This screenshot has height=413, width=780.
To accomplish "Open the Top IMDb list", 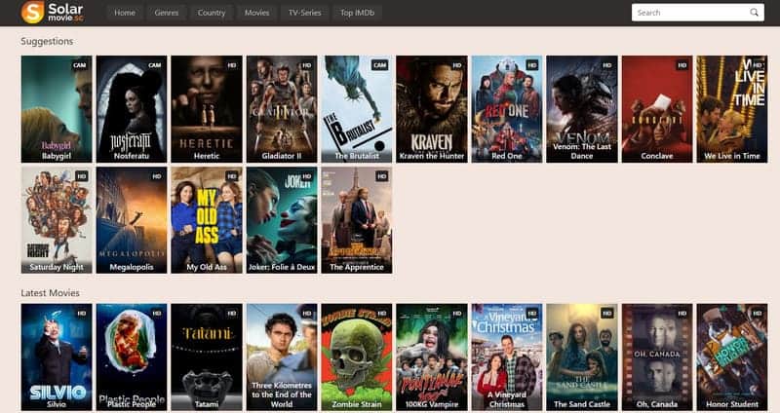I will pyautogui.click(x=357, y=13).
